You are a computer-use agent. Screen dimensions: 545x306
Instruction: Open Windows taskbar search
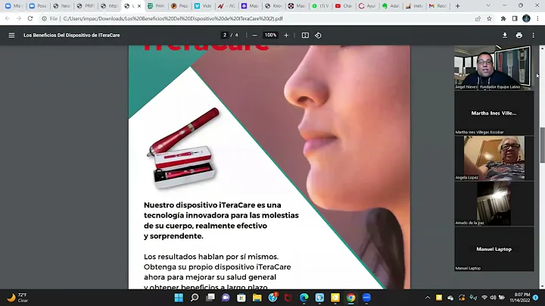click(x=195, y=298)
